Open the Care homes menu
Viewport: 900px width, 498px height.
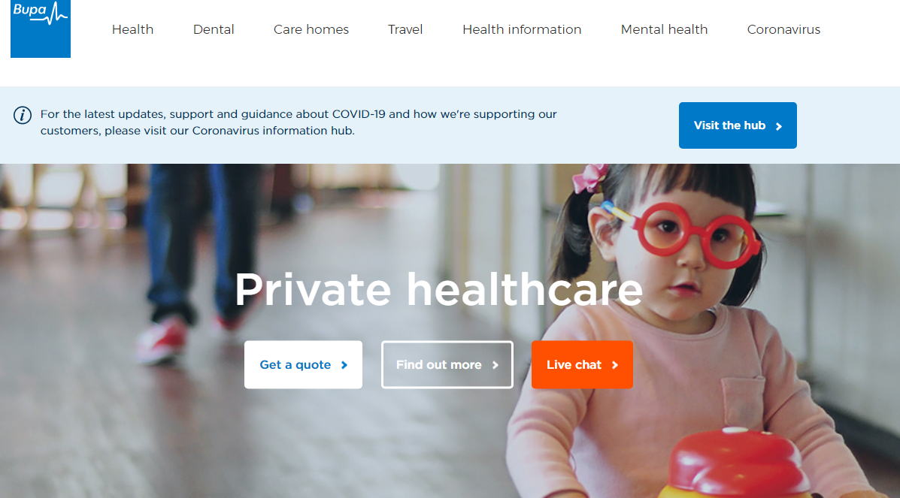click(x=311, y=29)
